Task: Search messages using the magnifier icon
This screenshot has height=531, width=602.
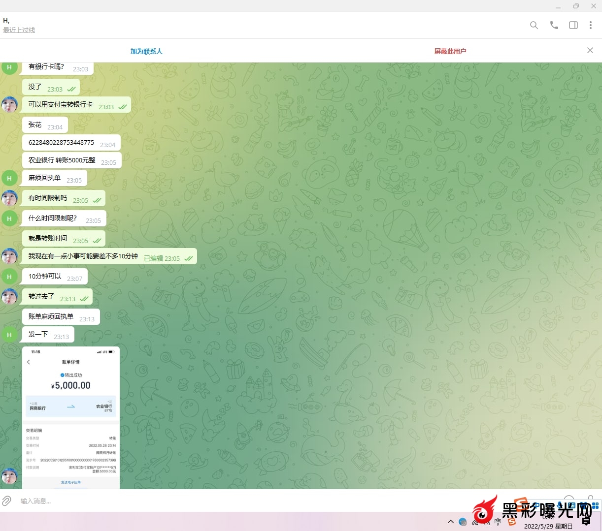Action: pyautogui.click(x=534, y=25)
